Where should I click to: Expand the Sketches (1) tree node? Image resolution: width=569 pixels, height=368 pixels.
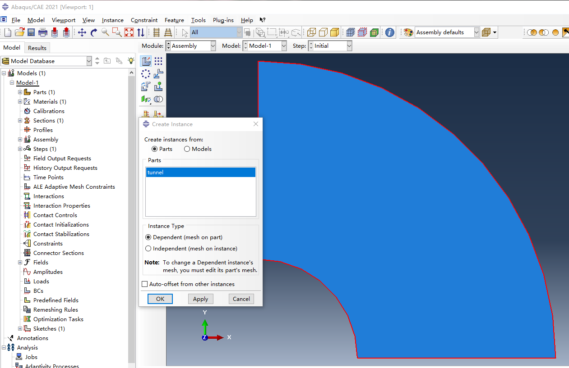pyautogui.click(x=20, y=329)
